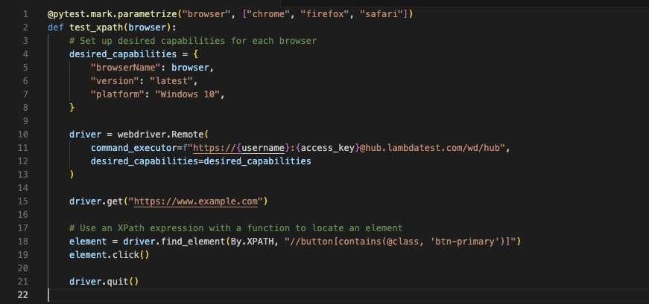Click line number 18 in gutter
This screenshot has height=304, width=649.
coord(23,242)
